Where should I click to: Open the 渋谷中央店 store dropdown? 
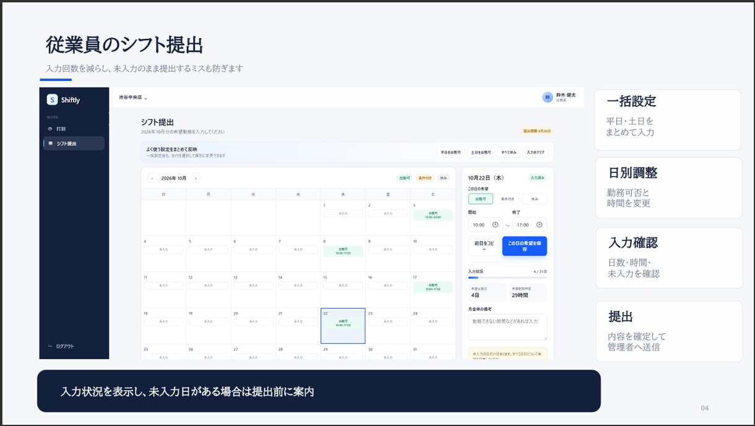pyautogui.click(x=133, y=98)
